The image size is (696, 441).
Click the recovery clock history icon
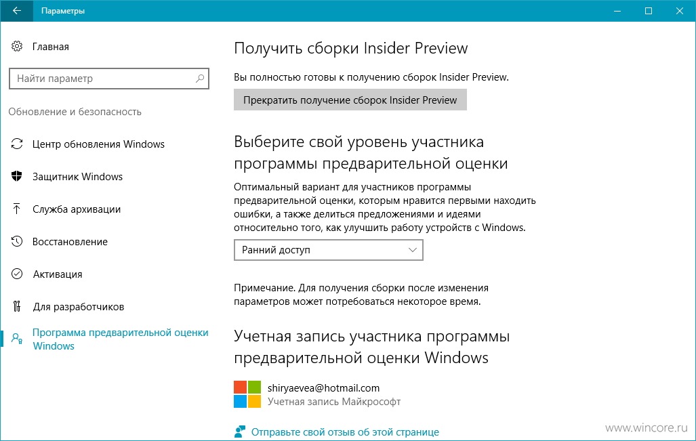click(17, 241)
